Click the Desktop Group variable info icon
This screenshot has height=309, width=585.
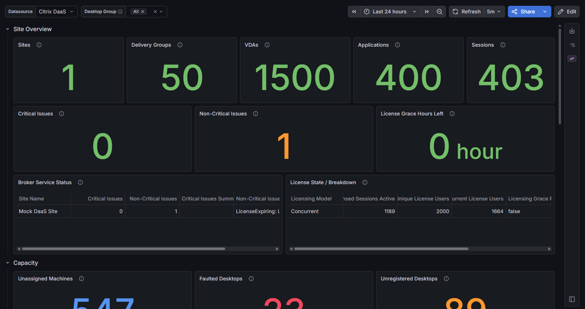tap(120, 12)
